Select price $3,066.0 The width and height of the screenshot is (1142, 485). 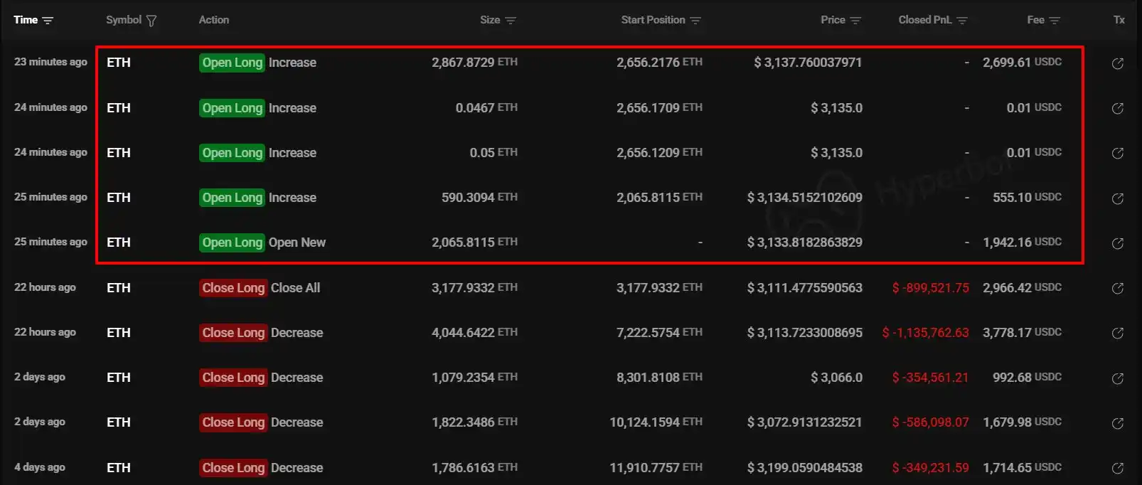coord(836,378)
